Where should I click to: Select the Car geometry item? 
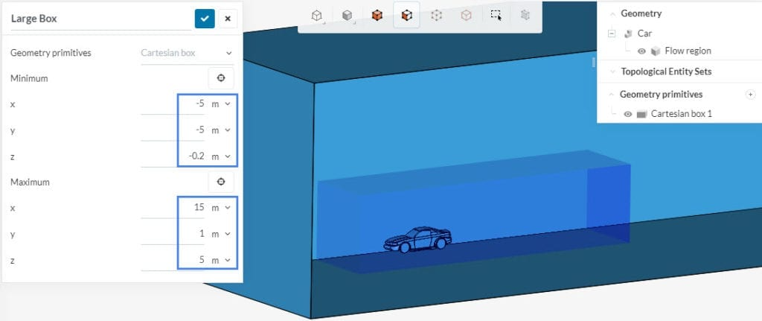(x=644, y=34)
